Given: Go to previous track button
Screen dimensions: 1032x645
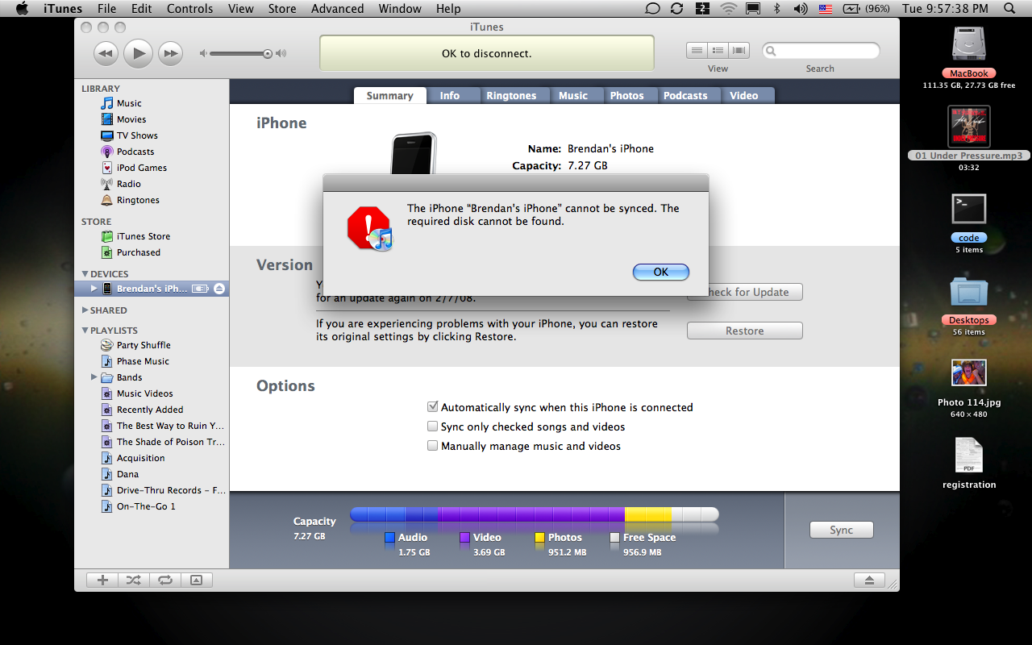Looking at the screenshot, I should click(106, 54).
